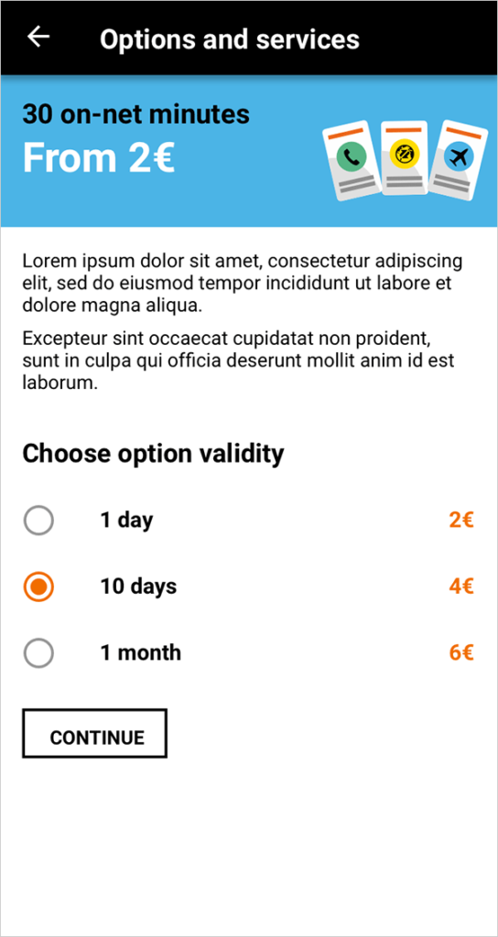Select the 1 day radio button
Viewport: 498px width, 937px height.
tap(38, 521)
